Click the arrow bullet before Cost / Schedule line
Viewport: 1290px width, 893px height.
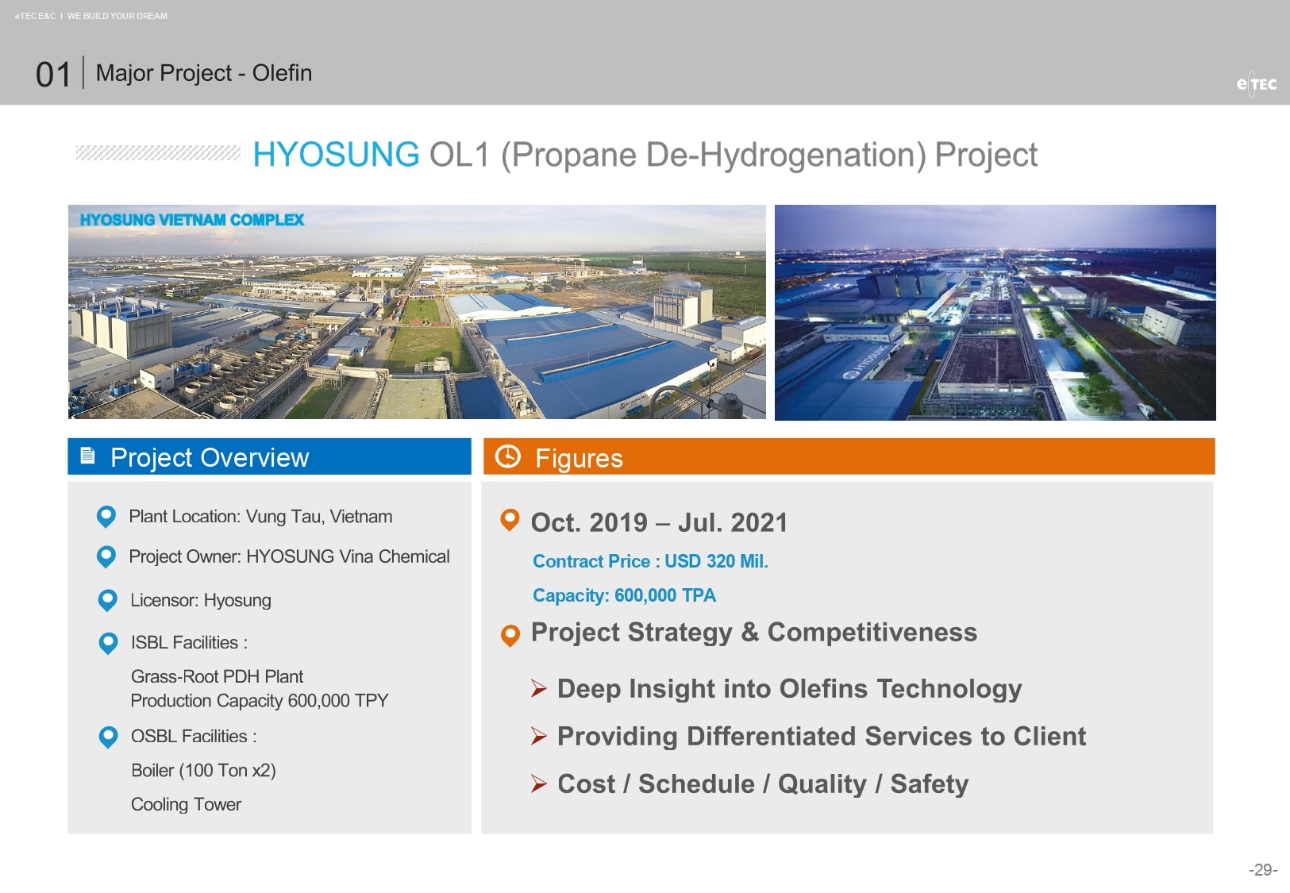coord(539,783)
